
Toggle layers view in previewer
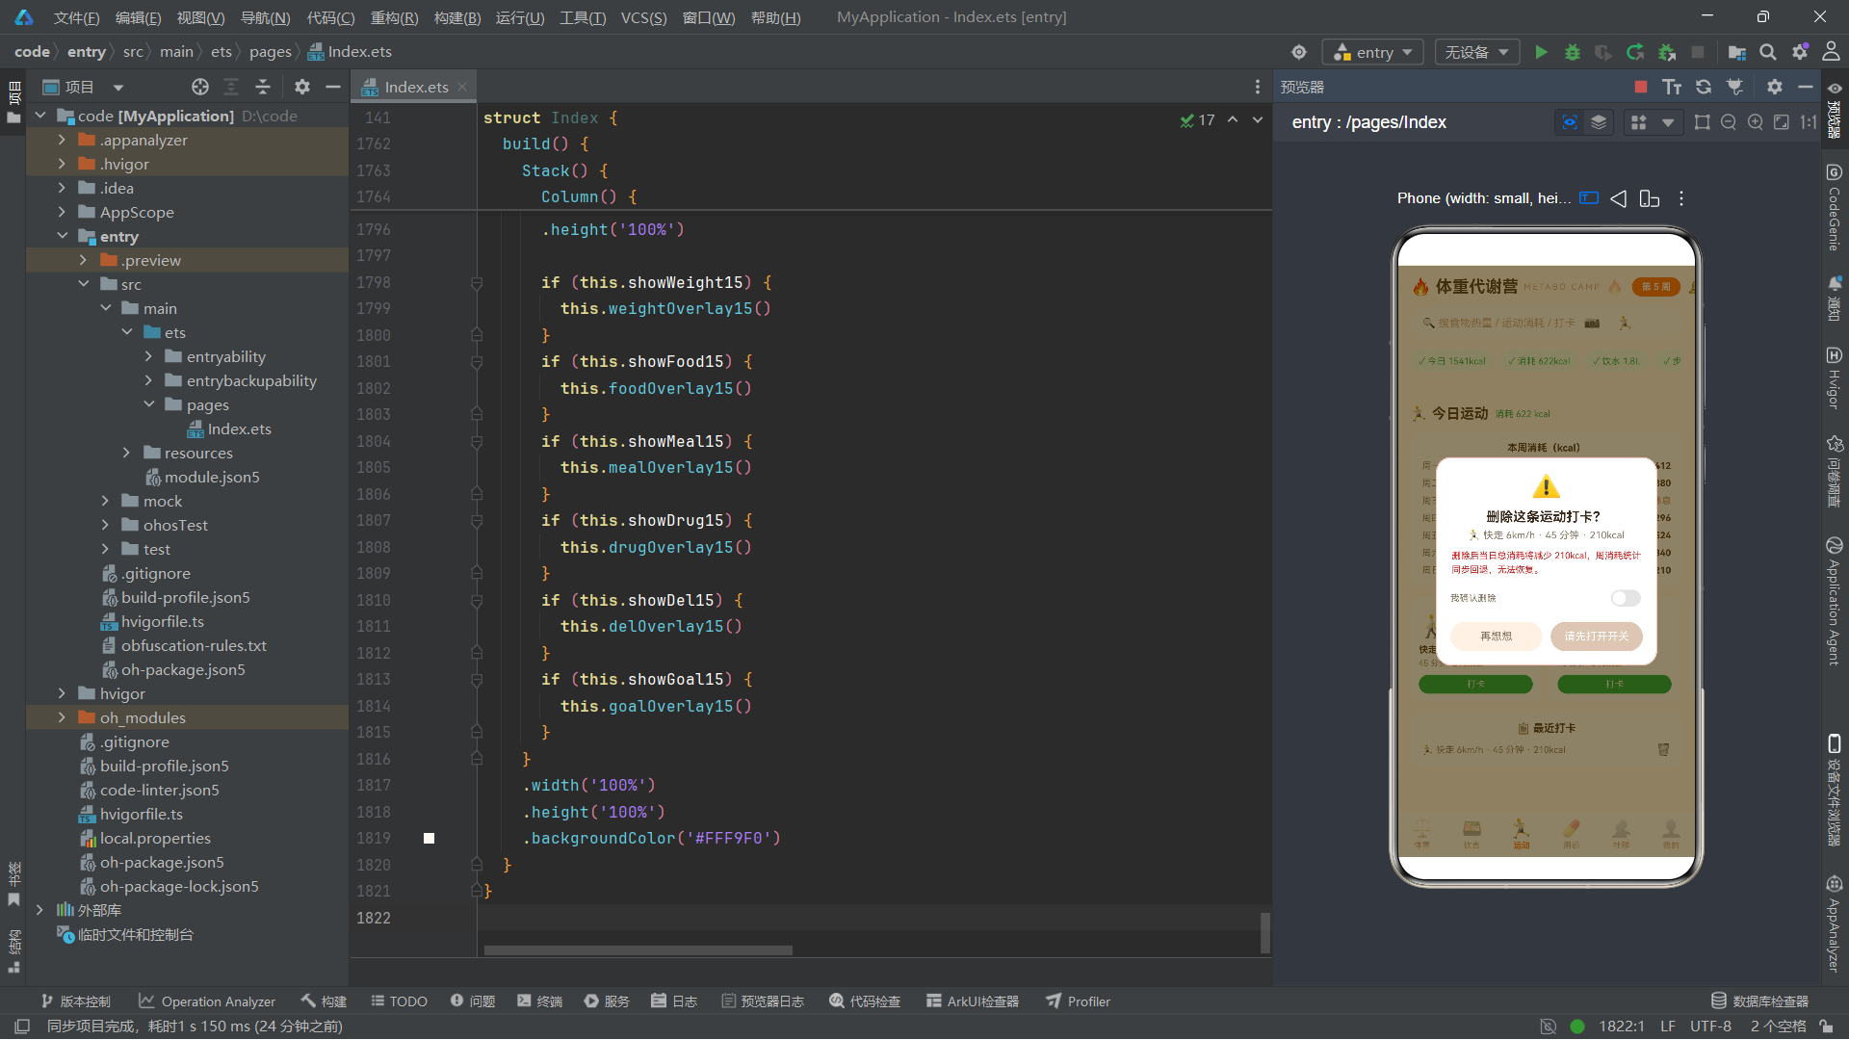coord(1599,122)
